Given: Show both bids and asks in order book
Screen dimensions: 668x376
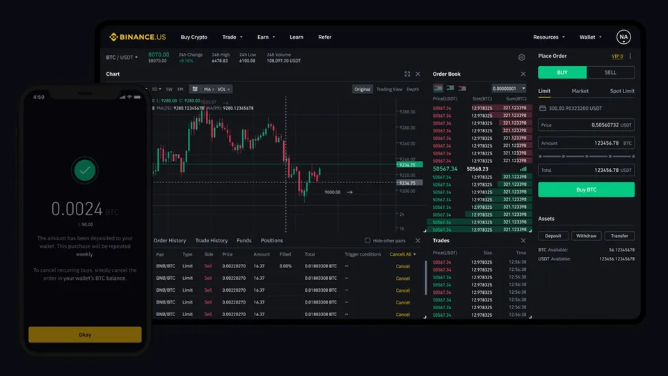Looking at the screenshot, I should (x=438, y=88).
